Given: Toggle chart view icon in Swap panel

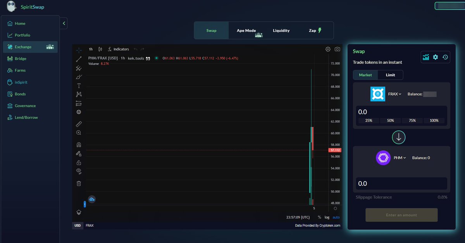Looking at the screenshot, I should [426, 57].
